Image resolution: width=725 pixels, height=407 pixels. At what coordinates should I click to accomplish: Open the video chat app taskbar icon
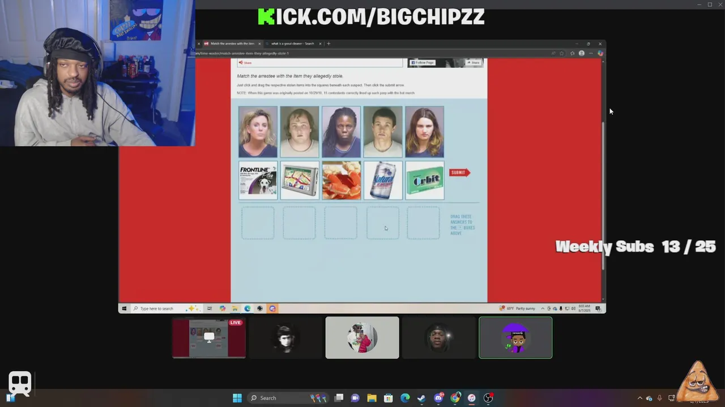click(x=355, y=398)
